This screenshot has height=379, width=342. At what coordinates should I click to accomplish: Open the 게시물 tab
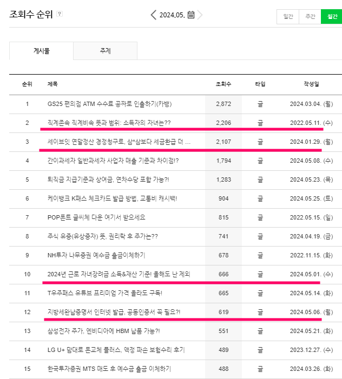click(x=41, y=51)
